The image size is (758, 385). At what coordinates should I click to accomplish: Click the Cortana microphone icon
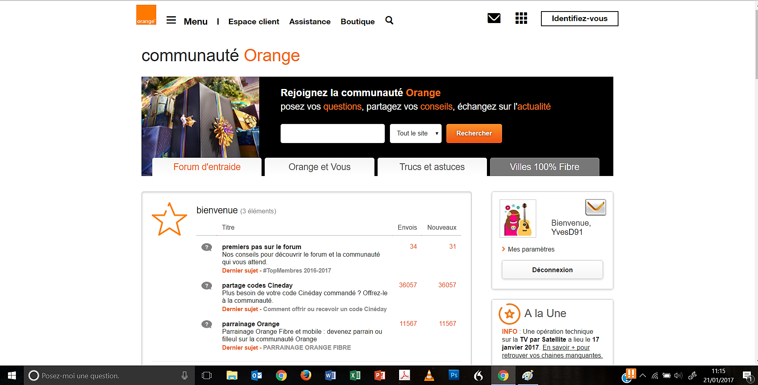click(x=184, y=375)
